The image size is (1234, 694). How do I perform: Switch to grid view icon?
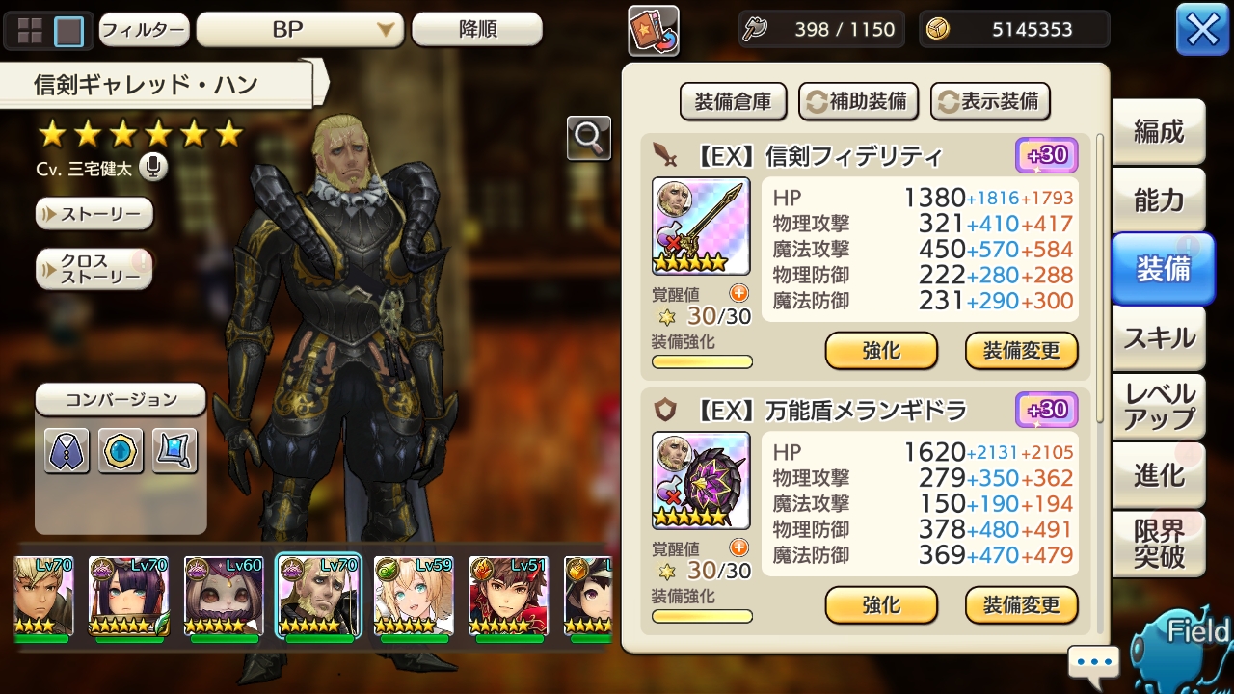(x=27, y=31)
